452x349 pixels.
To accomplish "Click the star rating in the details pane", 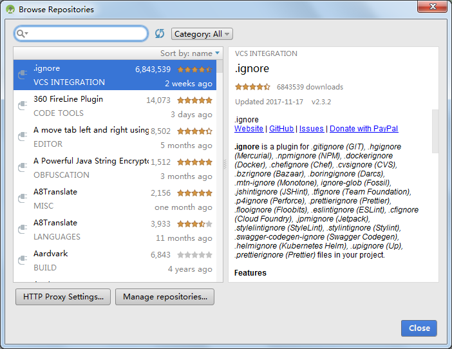I will tap(252, 87).
